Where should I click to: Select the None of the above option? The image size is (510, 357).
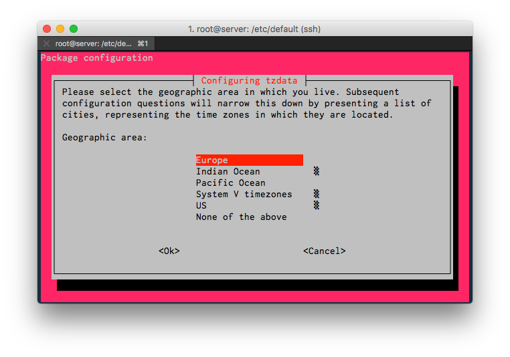(241, 217)
